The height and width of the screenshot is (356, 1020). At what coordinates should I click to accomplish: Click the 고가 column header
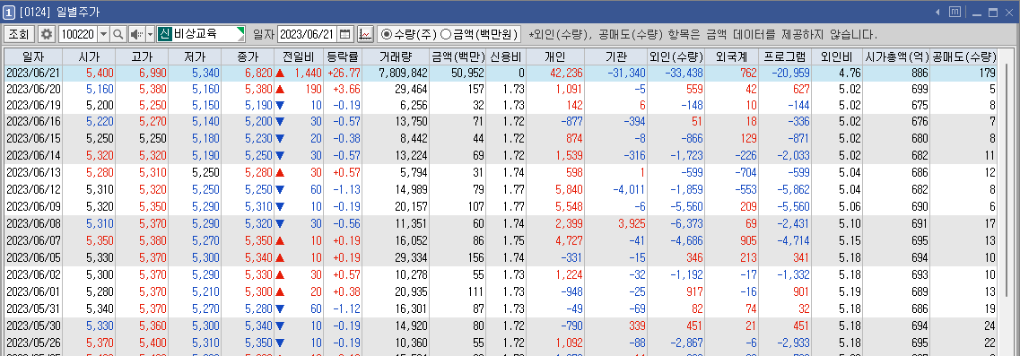click(142, 56)
